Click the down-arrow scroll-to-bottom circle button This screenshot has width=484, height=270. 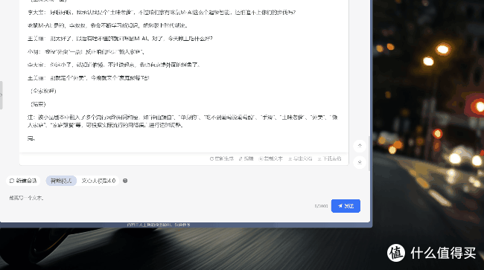point(360,162)
